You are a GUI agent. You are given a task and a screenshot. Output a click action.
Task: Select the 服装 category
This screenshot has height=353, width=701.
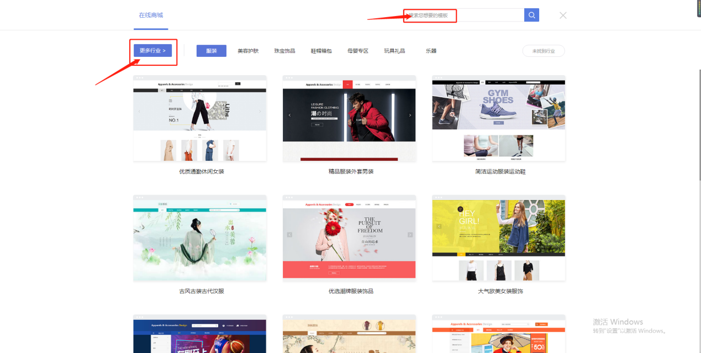[212, 51]
